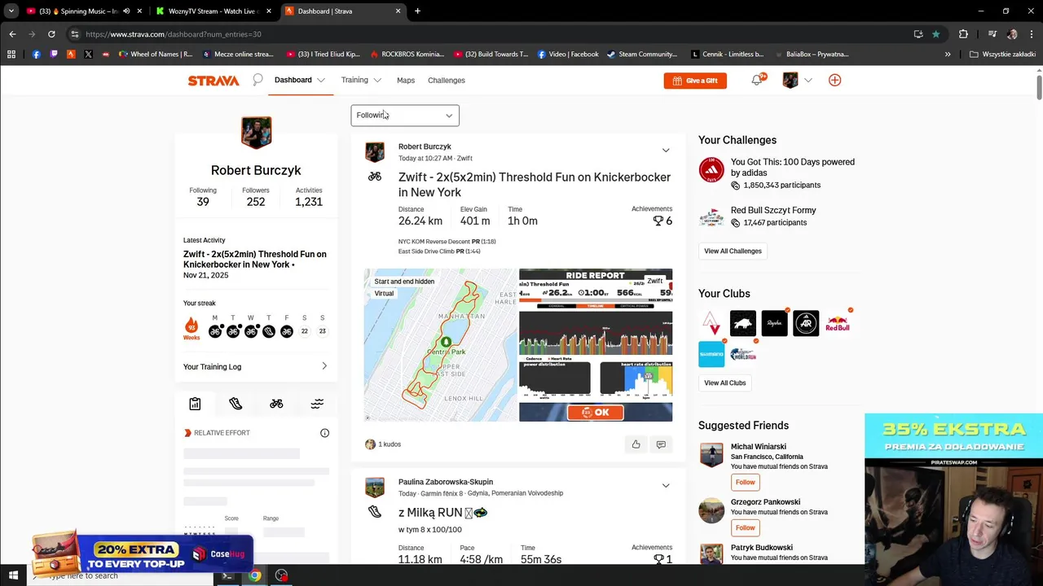This screenshot has height=586, width=1043.
Task: Open the 6 achievements trophy
Action: click(x=662, y=221)
